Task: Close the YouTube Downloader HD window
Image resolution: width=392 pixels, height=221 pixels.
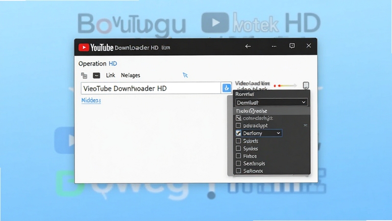Action: (309, 46)
